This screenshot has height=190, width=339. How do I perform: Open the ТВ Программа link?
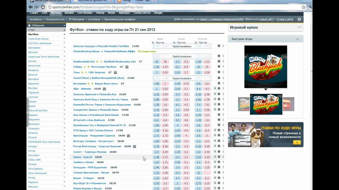pyautogui.click(x=76, y=19)
